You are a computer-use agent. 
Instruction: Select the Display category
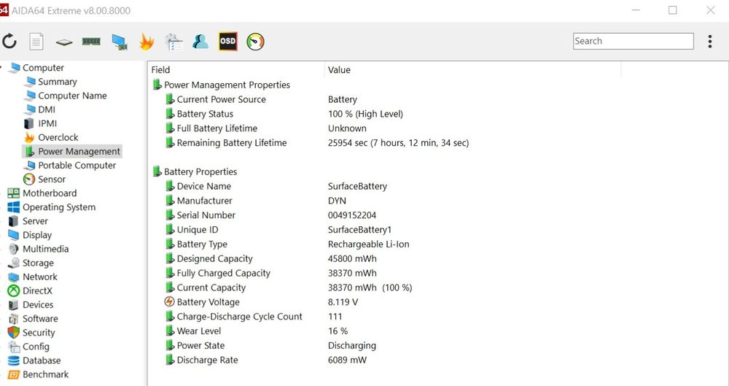click(37, 235)
